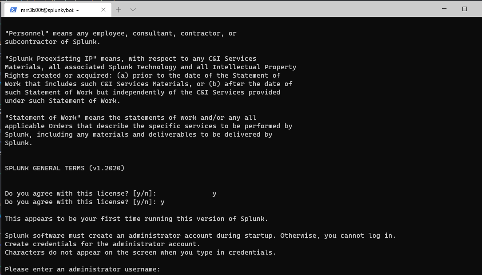Click the subcontractor of Splunk line

[x=52, y=42]
